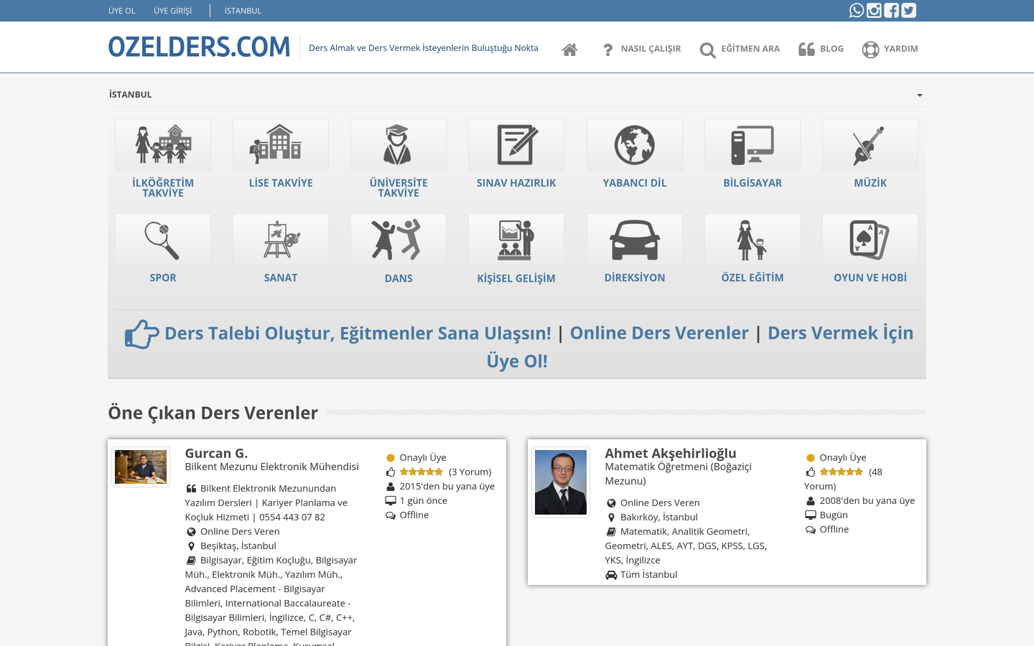Click the 'Öne Çıkan Ders Verenler' heading
Image resolution: width=1034 pixels, height=646 pixels.
tap(213, 413)
